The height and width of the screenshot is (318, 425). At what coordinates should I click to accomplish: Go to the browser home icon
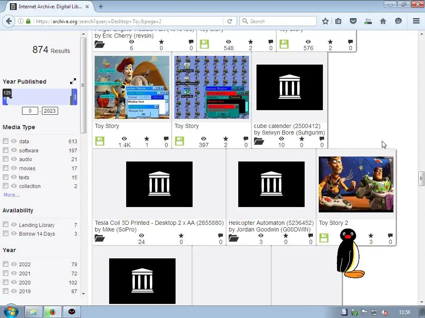point(383,21)
